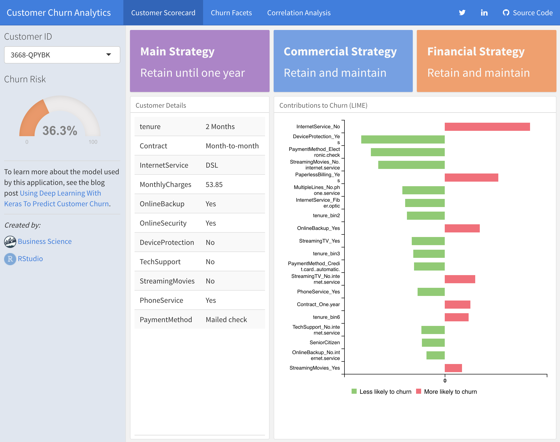Open the LinkedIn icon link
This screenshot has height=442, width=560.
point(484,13)
